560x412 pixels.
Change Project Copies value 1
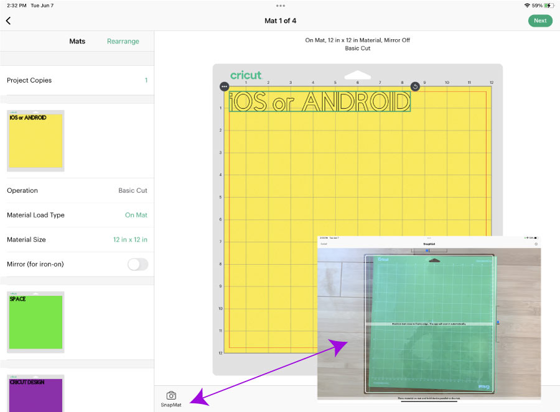pyautogui.click(x=146, y=80)
